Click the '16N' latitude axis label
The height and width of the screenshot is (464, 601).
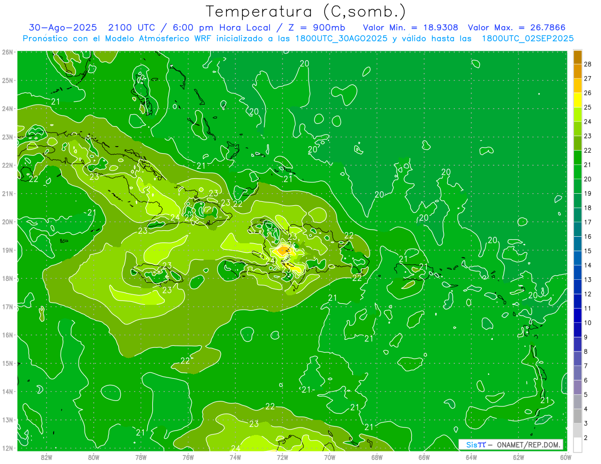[8, 335]
